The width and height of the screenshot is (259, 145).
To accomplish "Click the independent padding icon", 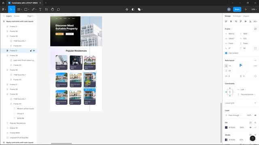I will tap(255, 76).
